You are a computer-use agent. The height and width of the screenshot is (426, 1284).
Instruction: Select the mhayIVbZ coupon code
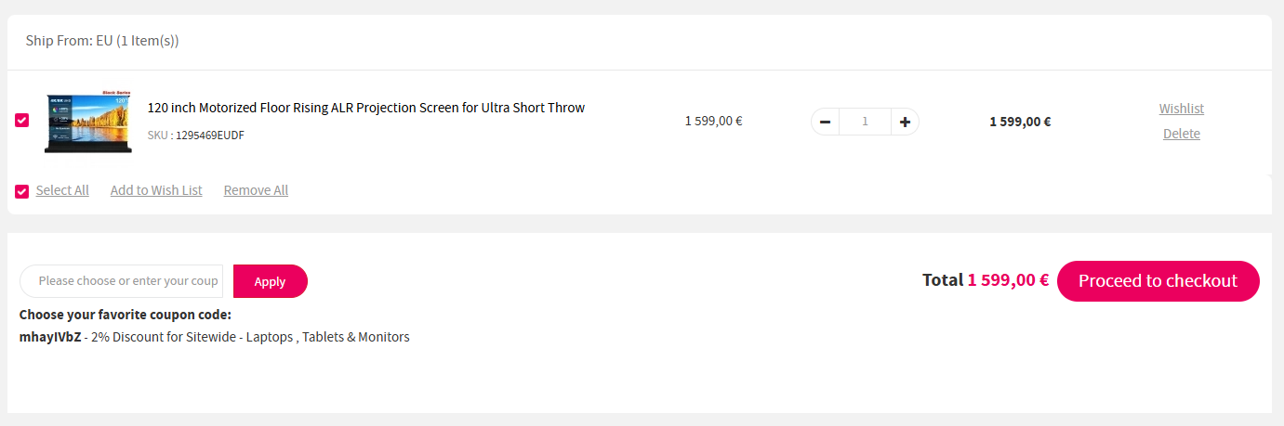(49, 337)
